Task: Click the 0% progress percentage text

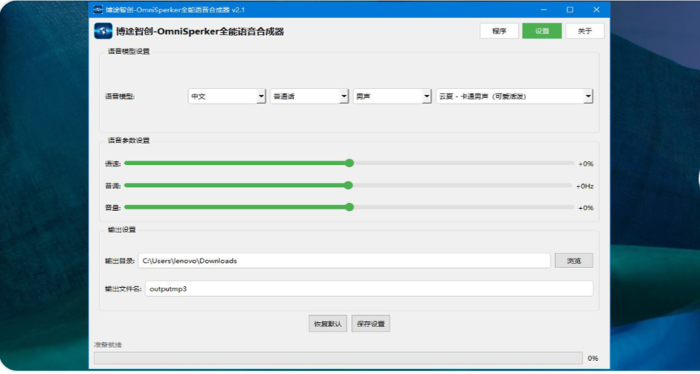Action: [593, 358]
